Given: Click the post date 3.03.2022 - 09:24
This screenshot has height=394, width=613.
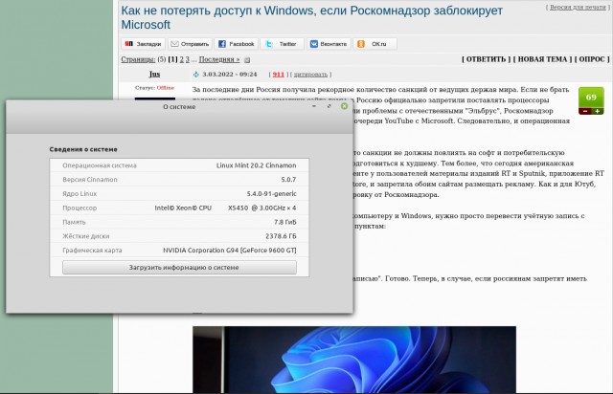Looking at the screenshot, I should pyautogui.click(x=230, y=75).
